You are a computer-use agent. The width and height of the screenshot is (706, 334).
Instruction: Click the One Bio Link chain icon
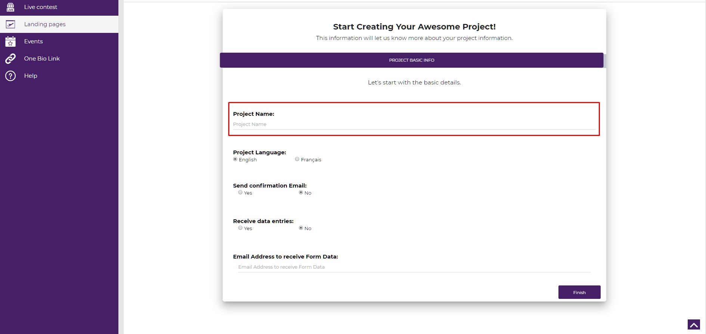point(10,59)
